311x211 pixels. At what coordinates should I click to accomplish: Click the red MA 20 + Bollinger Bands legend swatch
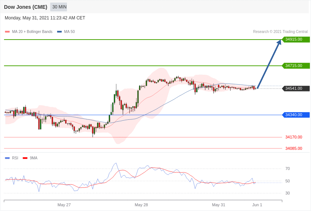click(7, 32)
